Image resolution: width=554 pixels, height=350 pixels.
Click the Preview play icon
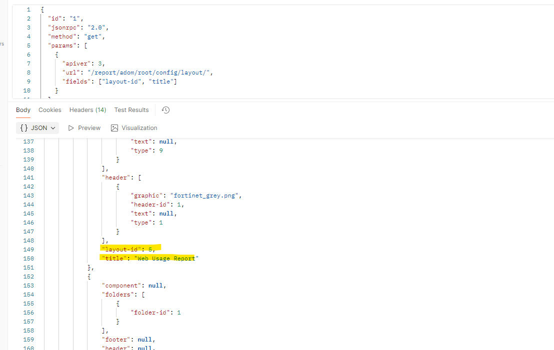71,128
